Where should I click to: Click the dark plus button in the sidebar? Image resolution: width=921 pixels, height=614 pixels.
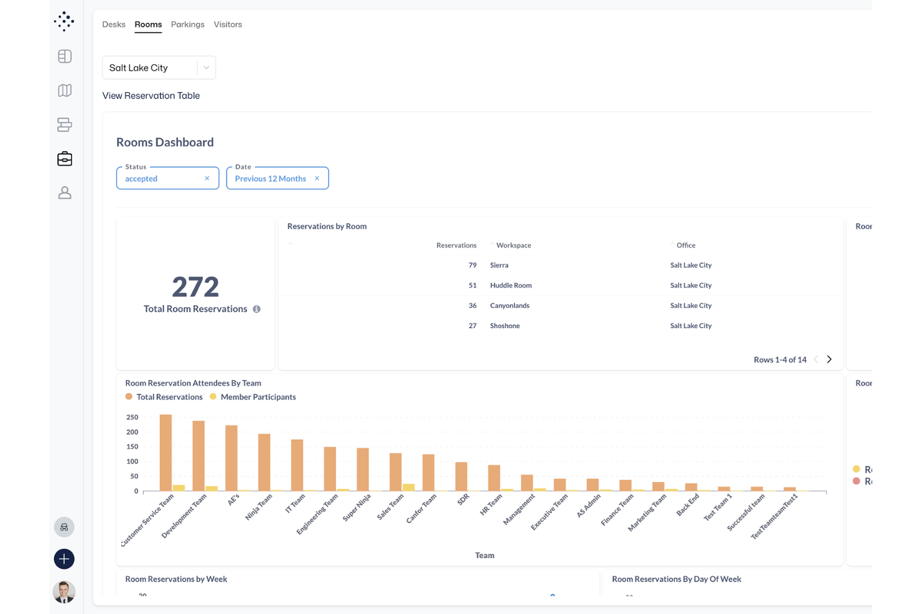pyautogui.click(x=64, y=559)
